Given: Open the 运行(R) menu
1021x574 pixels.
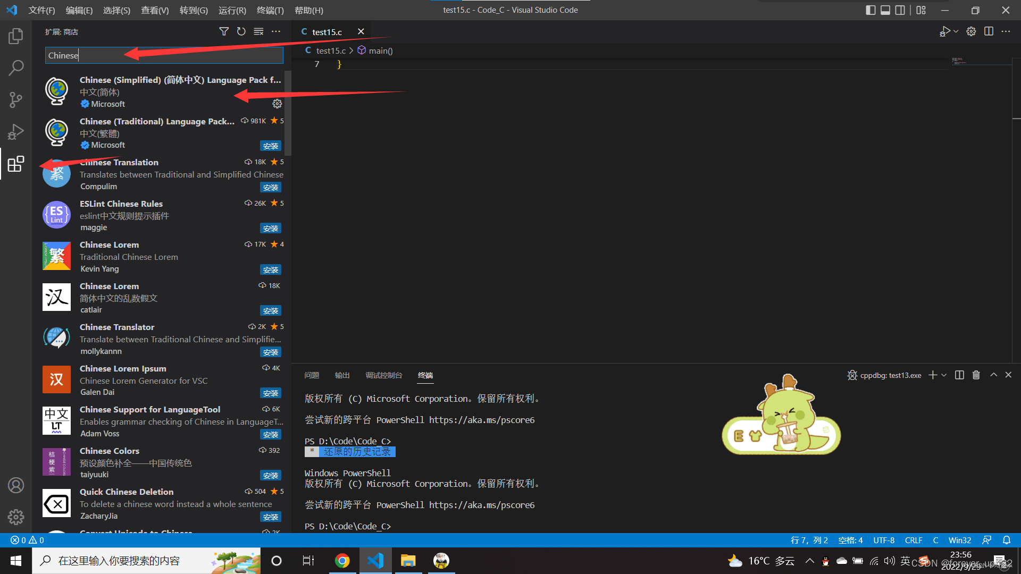Looking at the screenshot, I should pos(232,10).
